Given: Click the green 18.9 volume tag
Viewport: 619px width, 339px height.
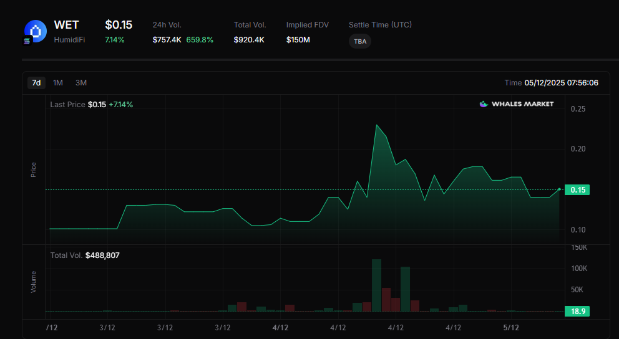Looking at the screenshot, I should (x=577, y=311).
